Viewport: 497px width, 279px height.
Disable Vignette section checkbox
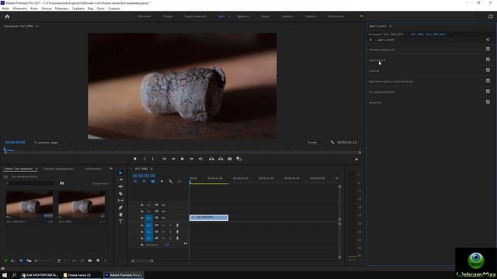tap(488, 102)
